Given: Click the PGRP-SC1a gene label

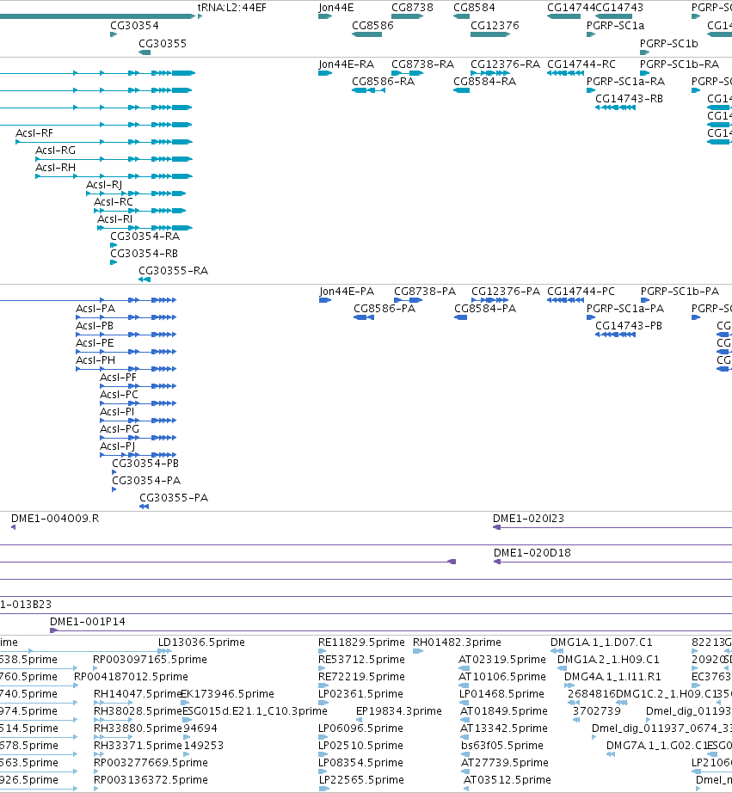Looking at the screenshot, I should click(x=615, y=25).
